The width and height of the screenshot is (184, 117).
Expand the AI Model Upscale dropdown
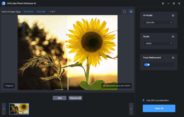click(159, 22)
